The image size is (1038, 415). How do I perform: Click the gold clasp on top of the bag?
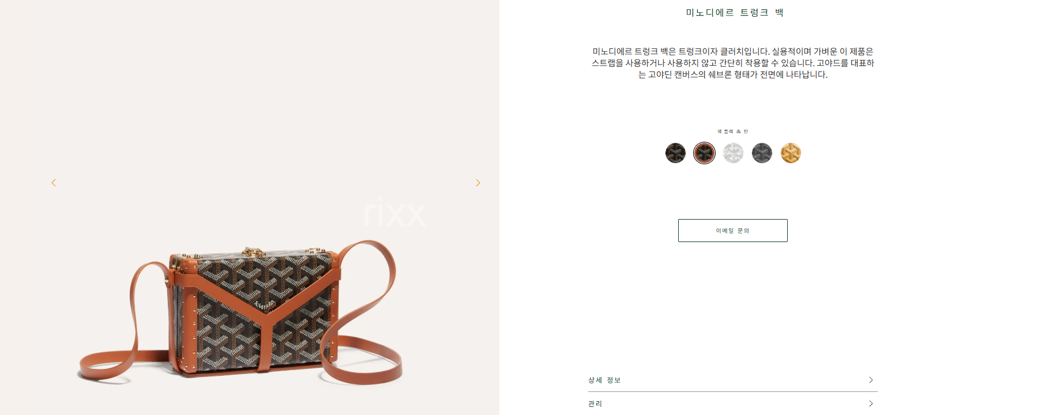(x=253, y=252)
